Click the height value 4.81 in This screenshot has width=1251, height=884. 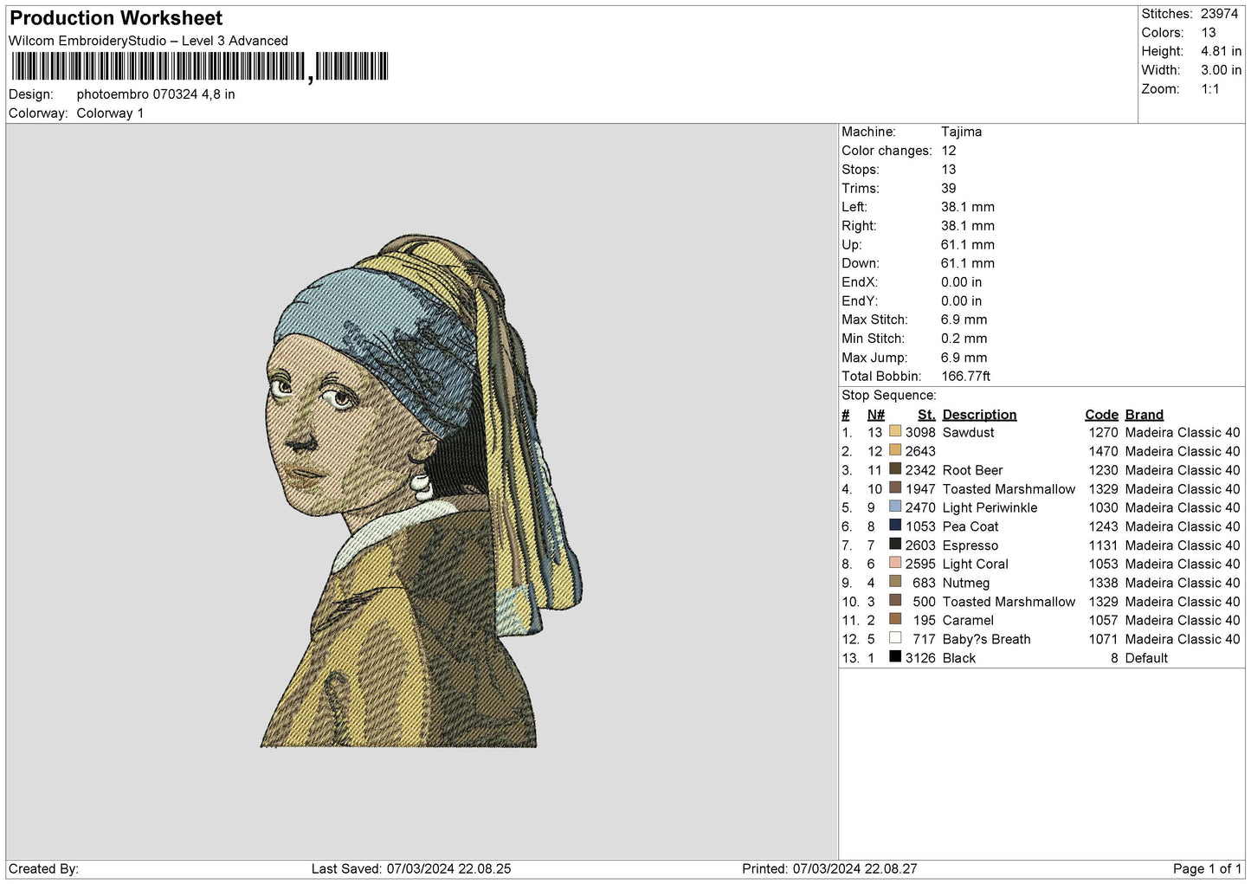[1221, 51]
